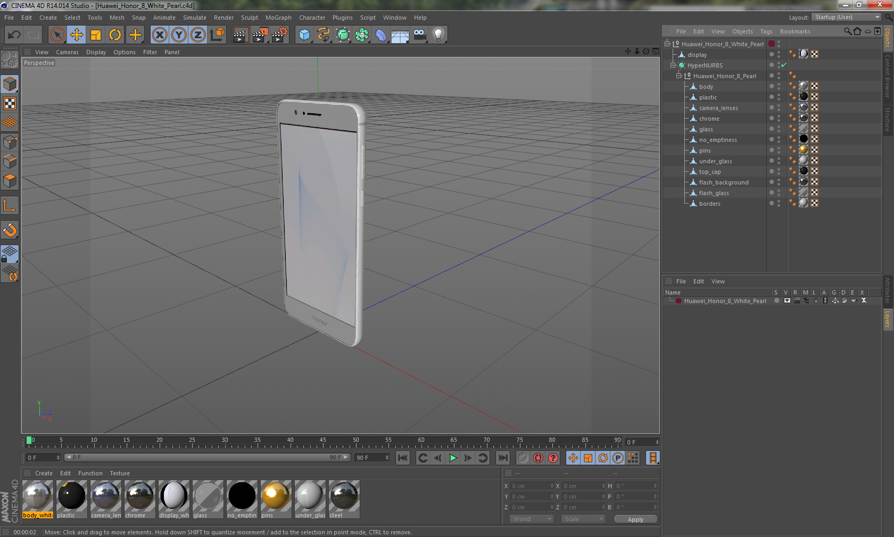The width and height of the screenshot is (894, 537).
Task: Click the X position 0 cm field
Action: (x=532, y=486)
